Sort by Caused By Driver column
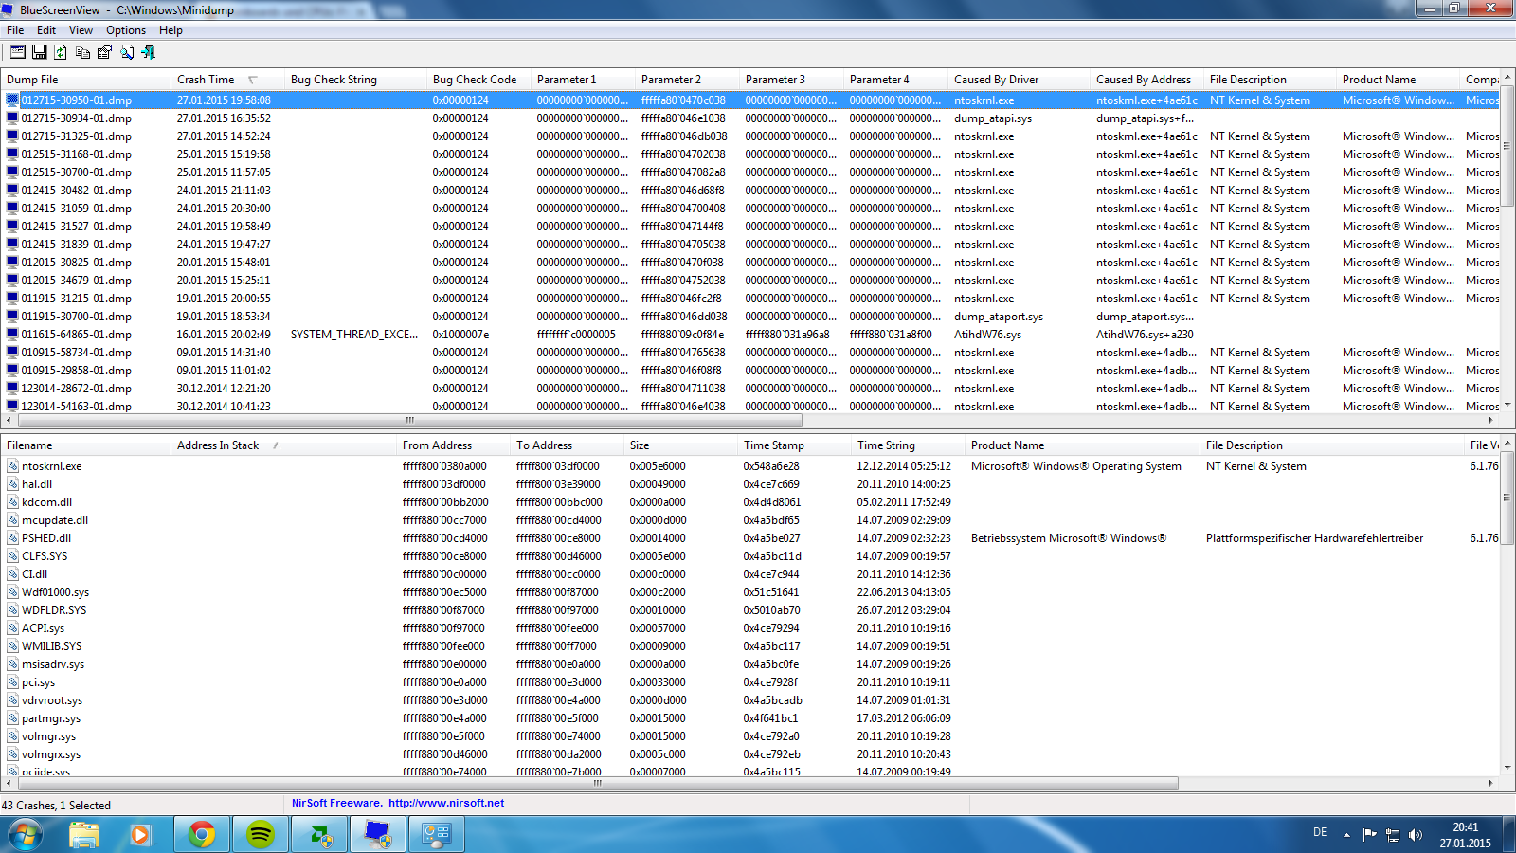This screenshot has height=853, width=1516. [x=1019, y=80]
